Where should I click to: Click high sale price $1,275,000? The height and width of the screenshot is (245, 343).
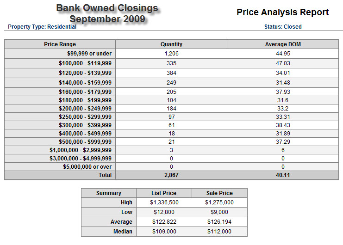pyautogui.click(x=219, y=202)
